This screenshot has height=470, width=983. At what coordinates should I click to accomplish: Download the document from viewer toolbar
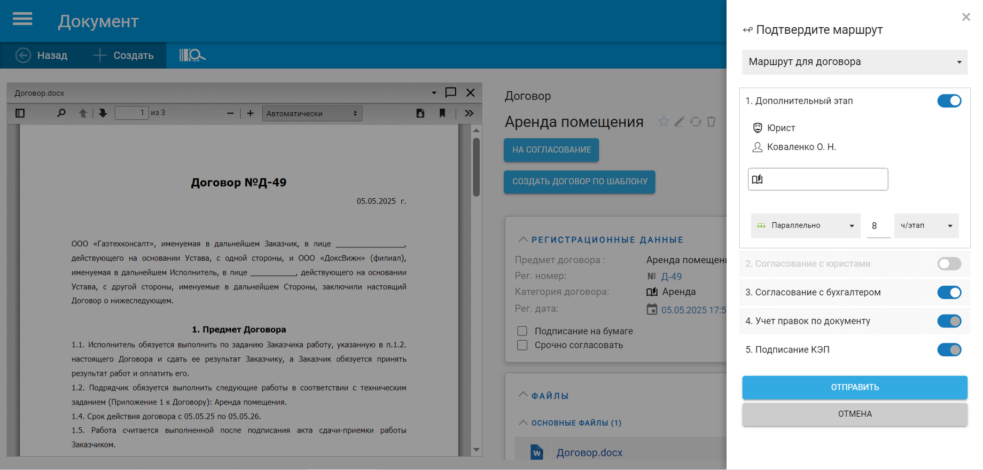420,113
